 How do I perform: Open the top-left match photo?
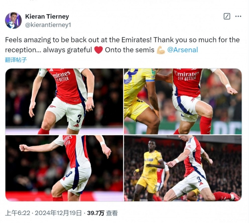[64, 101]
